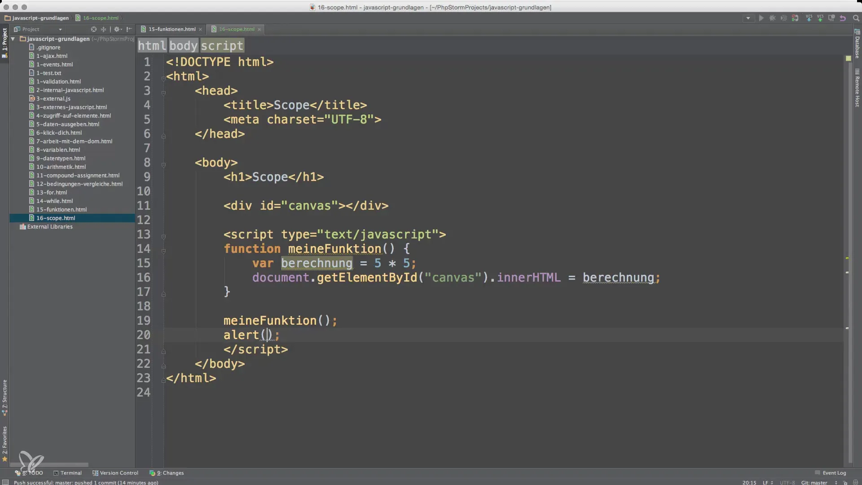Toggle tool window bars bottom-left icon

click(5, 482)
